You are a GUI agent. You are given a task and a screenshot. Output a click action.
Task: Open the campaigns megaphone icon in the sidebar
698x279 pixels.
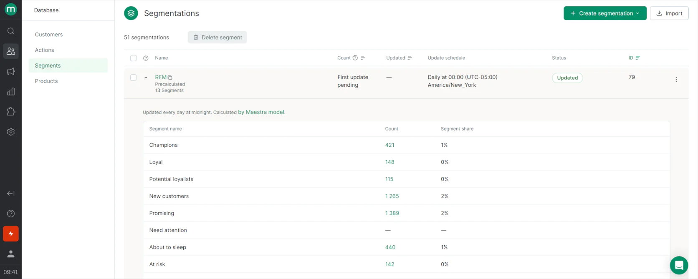(x=11, y=71)
